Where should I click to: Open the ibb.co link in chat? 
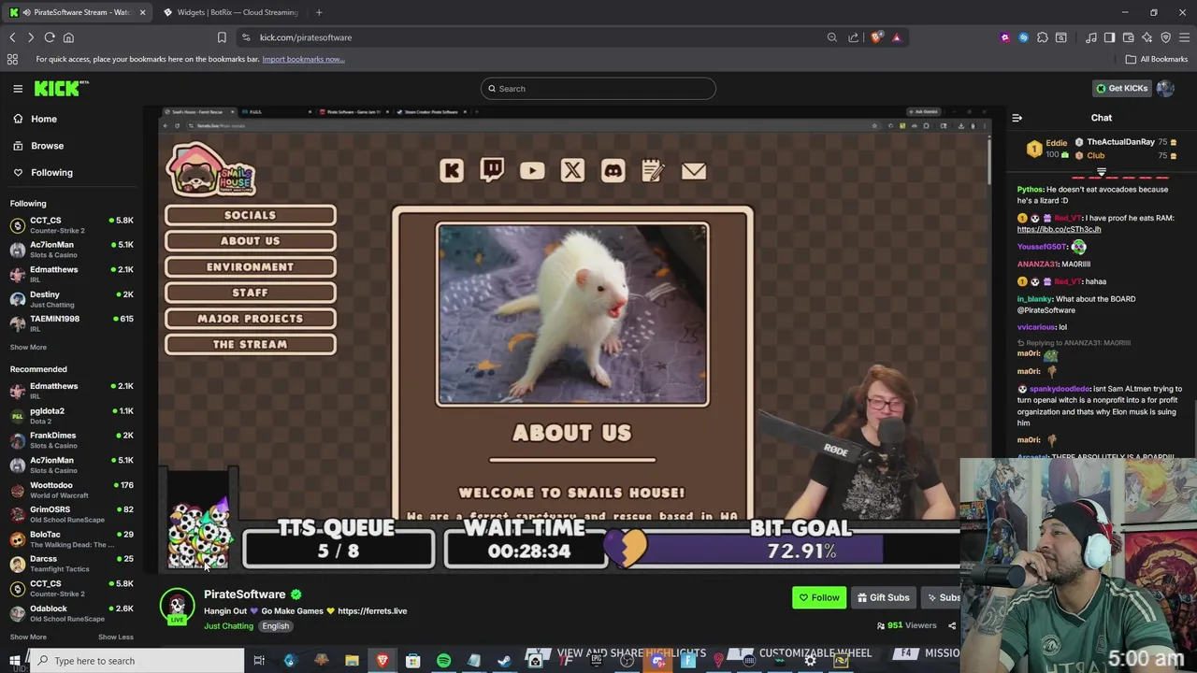[1059, 229]
